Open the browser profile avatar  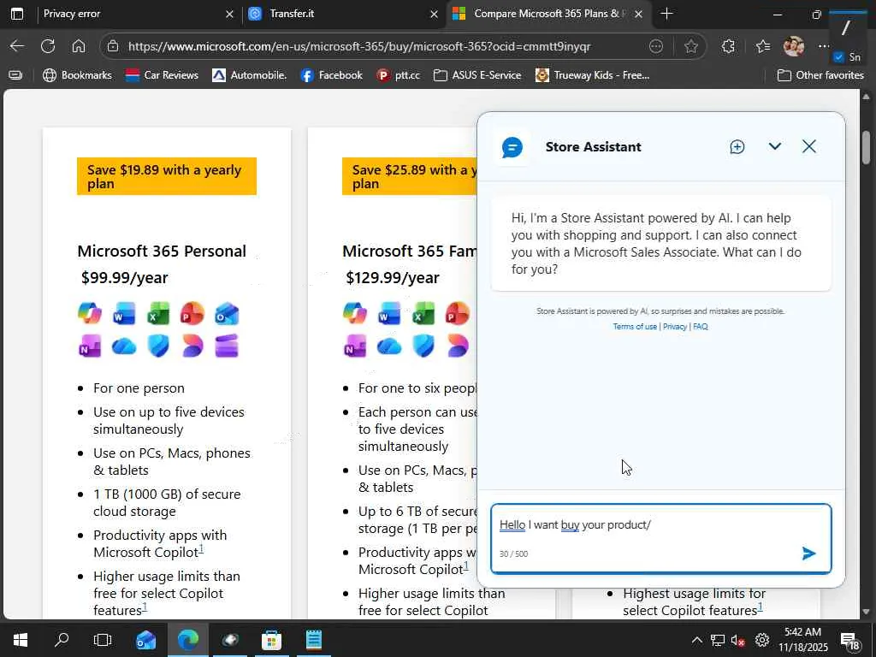point(793,46)
